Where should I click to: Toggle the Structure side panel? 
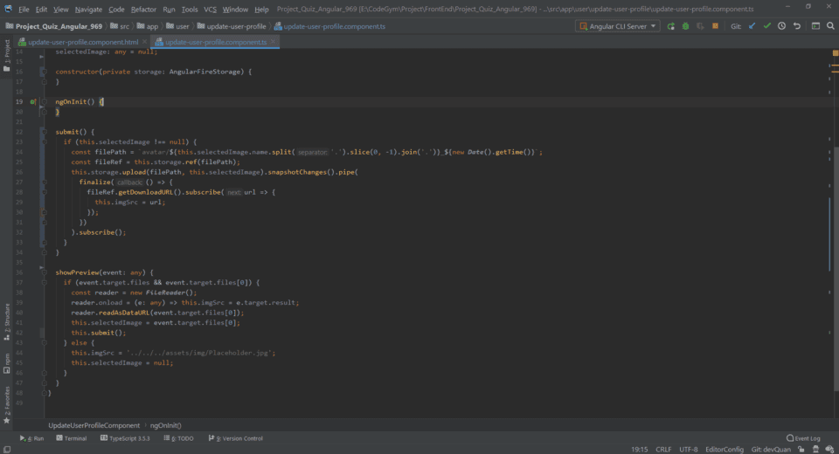[7, 320]
